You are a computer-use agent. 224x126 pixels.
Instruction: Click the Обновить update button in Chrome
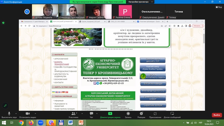click(x=198, y=26)
